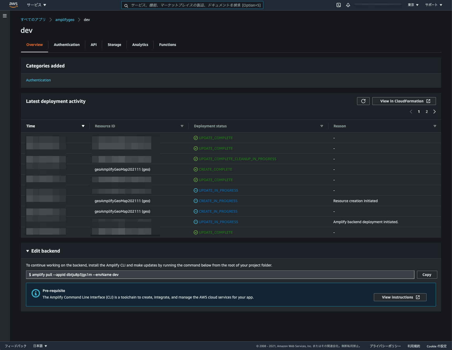Click the View instructions button
Screen dimensions: 452x350
point(400,297)
